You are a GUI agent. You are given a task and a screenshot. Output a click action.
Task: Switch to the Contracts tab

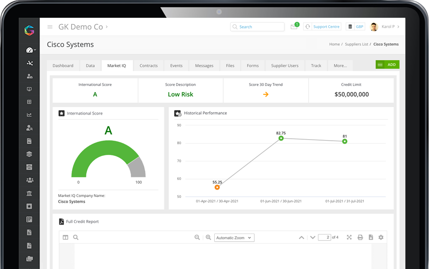pos(149,65)
